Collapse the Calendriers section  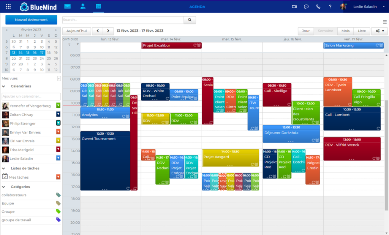coord(3,86)
